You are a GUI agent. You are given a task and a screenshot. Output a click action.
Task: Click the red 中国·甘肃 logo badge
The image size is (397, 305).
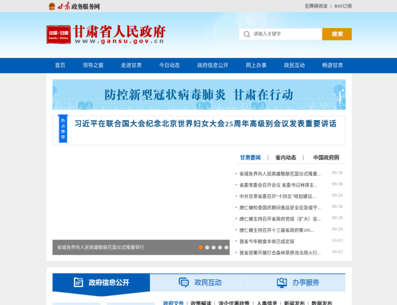59,34
